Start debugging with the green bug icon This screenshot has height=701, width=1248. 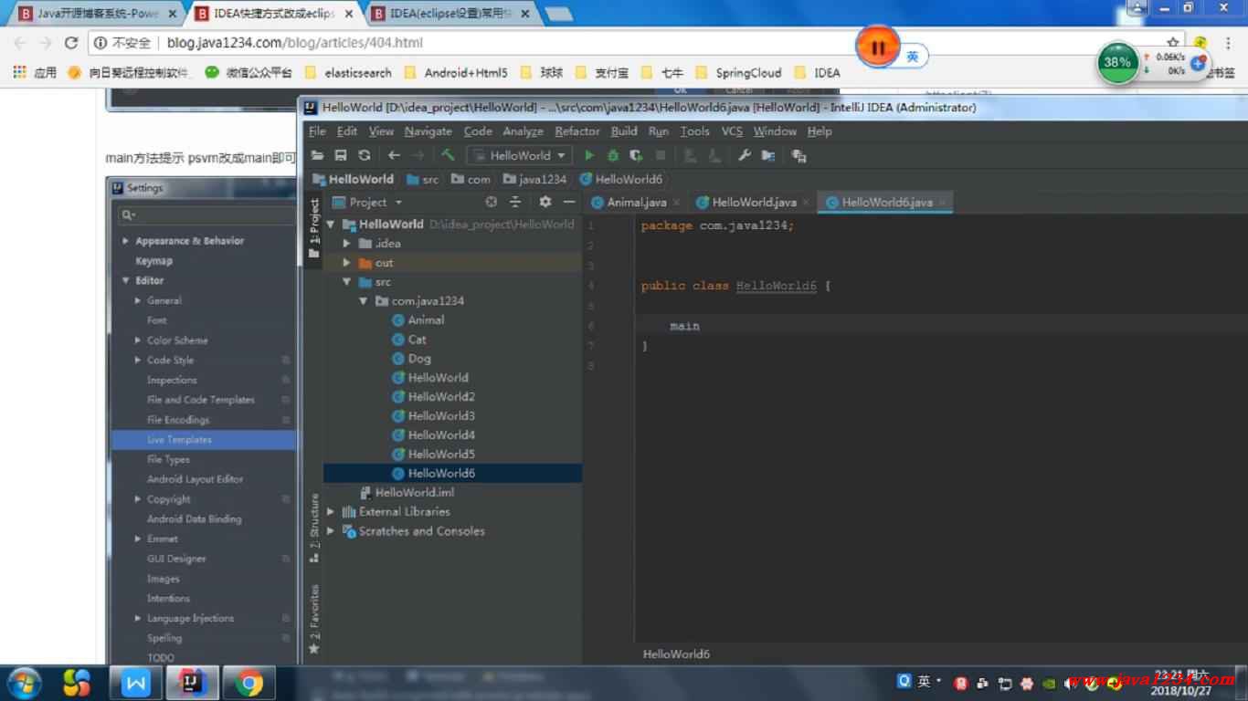(613, 156)
